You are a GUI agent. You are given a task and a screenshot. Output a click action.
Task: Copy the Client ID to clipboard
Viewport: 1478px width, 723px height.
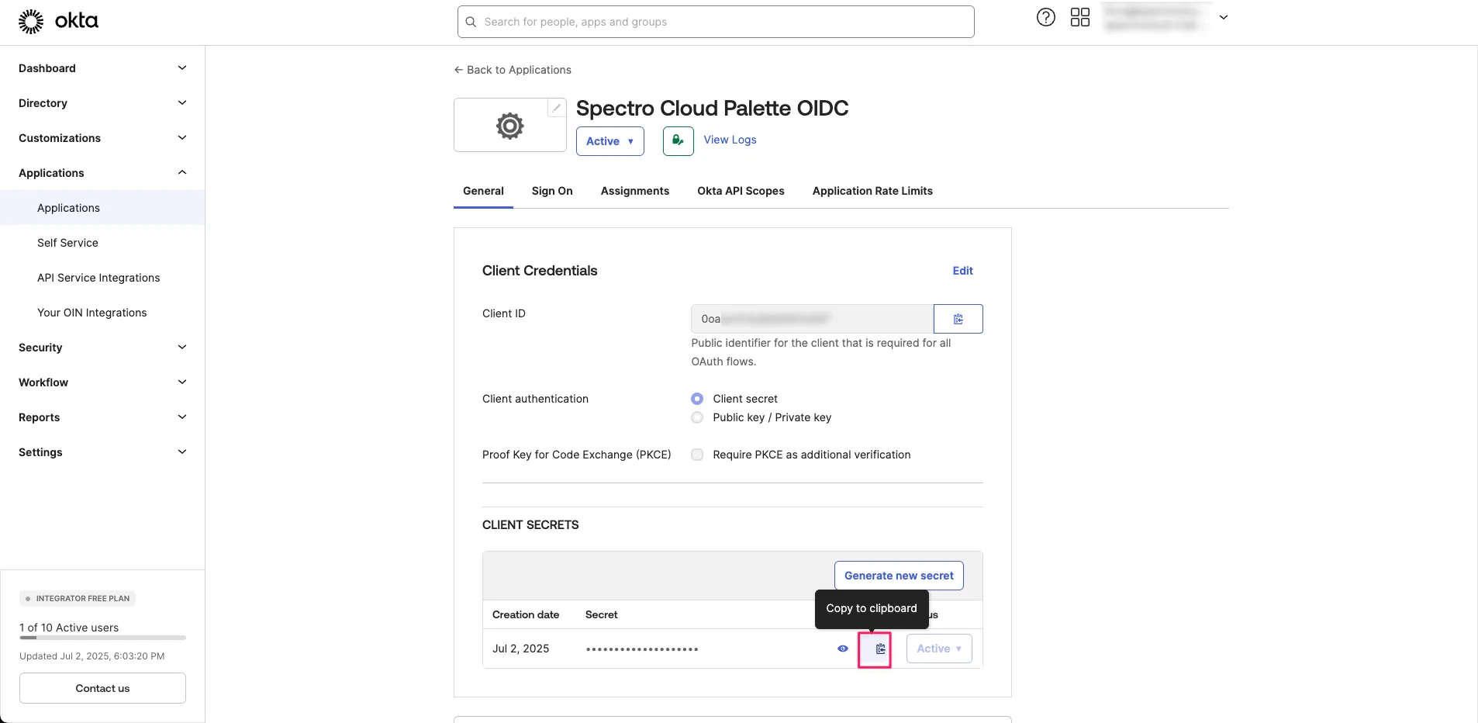(x=958, y=319)
